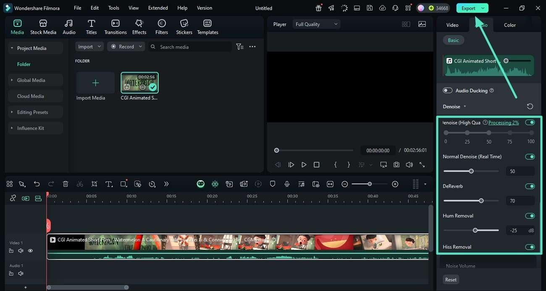This screenshot has height=291, width=546.
Task: Open the three-dot more options for media
Action: click(252, 47)
